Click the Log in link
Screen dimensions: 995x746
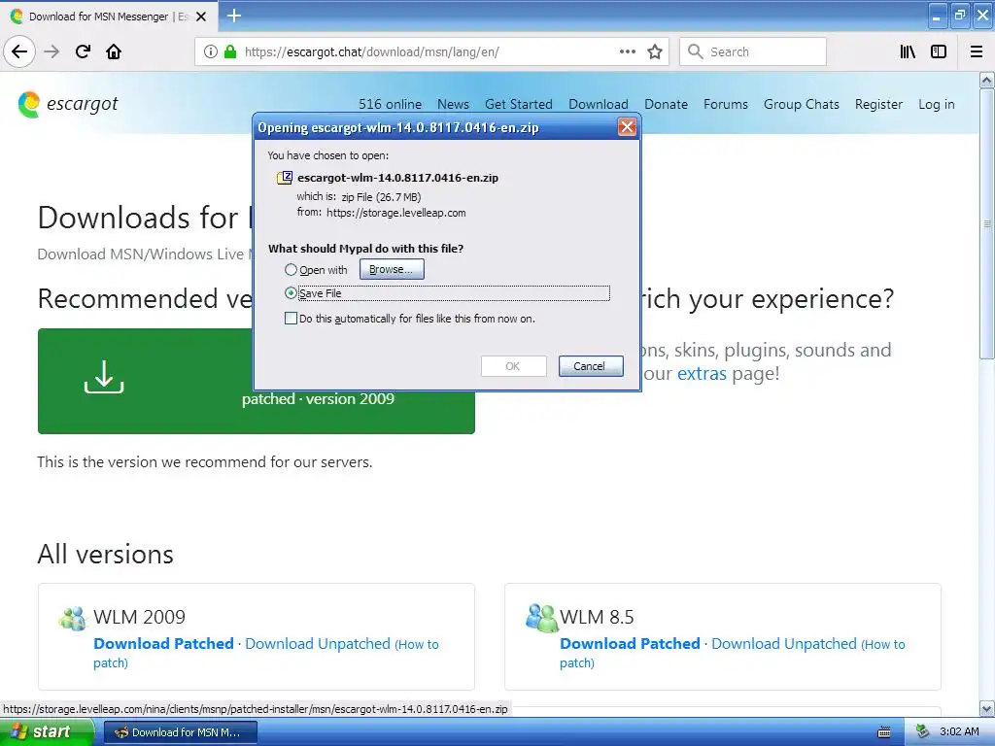tap(936, 105)
